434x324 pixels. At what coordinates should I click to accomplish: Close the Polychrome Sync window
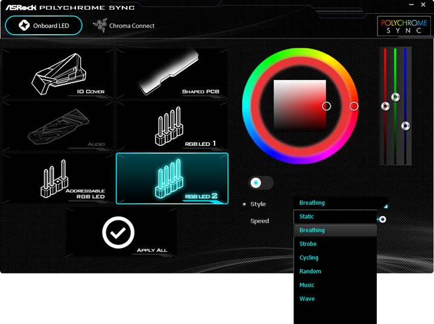tap(423, 5)
